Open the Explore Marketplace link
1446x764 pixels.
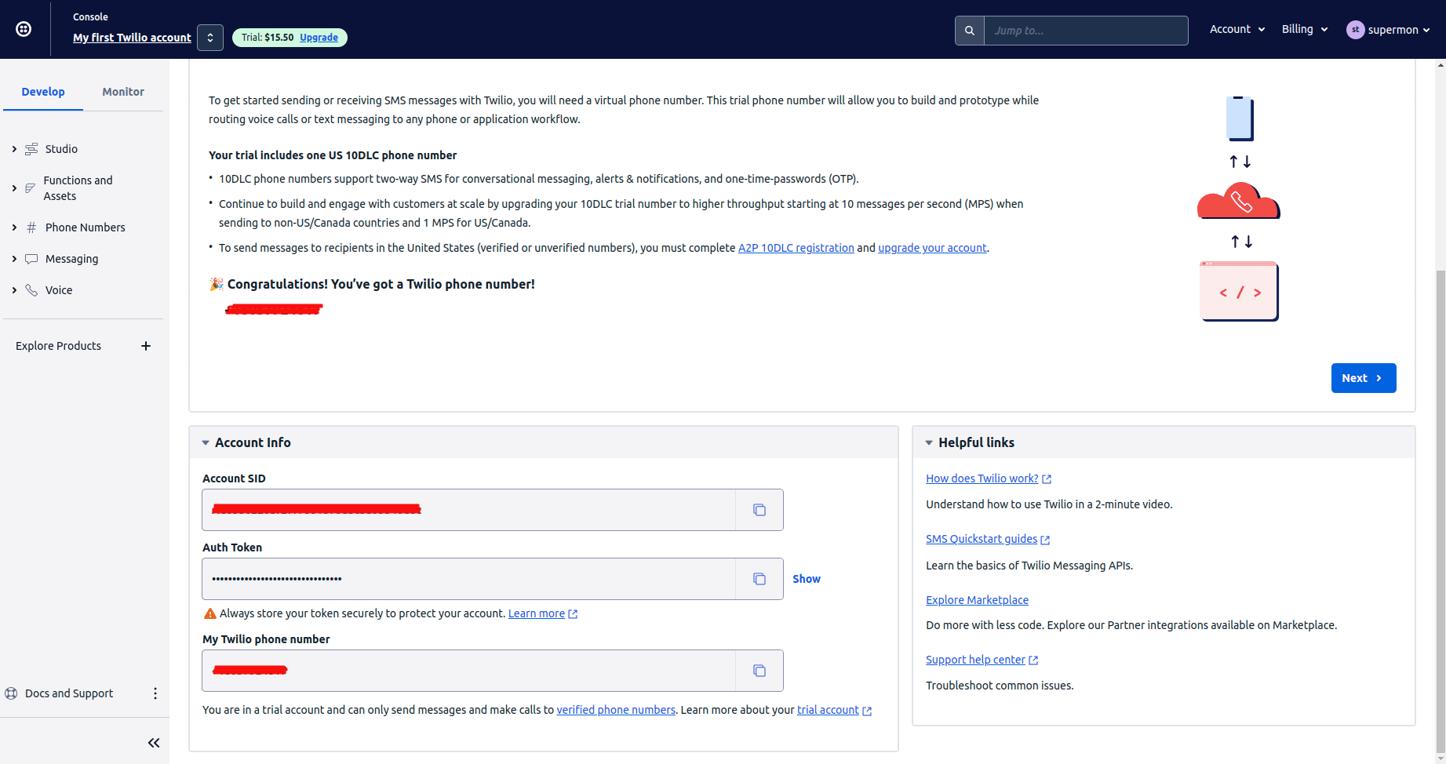click(977, 600)
